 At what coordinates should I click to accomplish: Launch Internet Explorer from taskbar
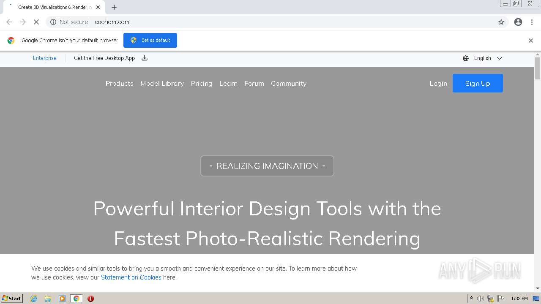[x=34, y=299]
